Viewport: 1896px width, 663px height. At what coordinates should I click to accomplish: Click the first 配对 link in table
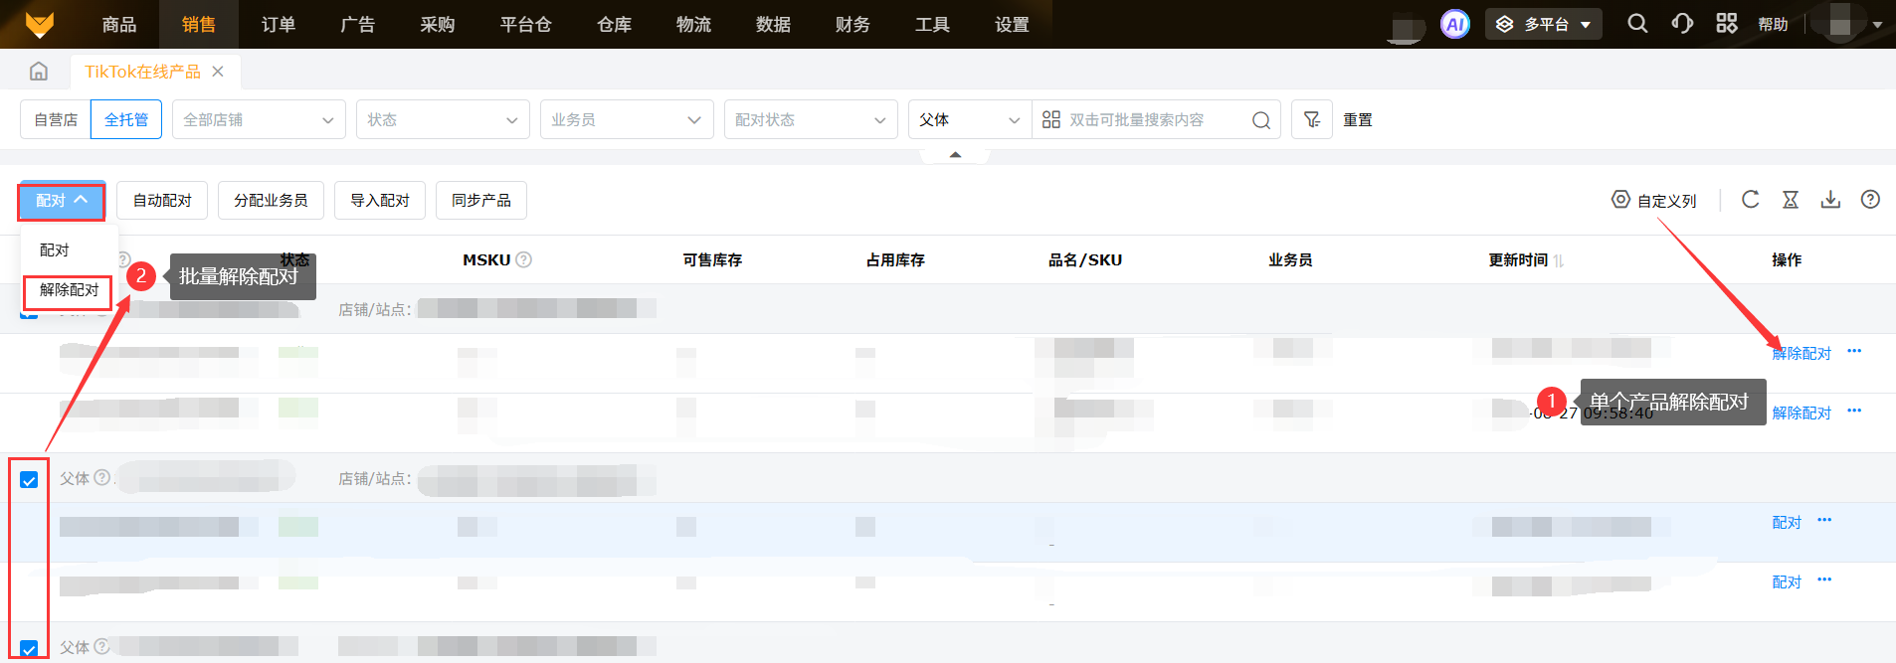[x=1787, y=522]
